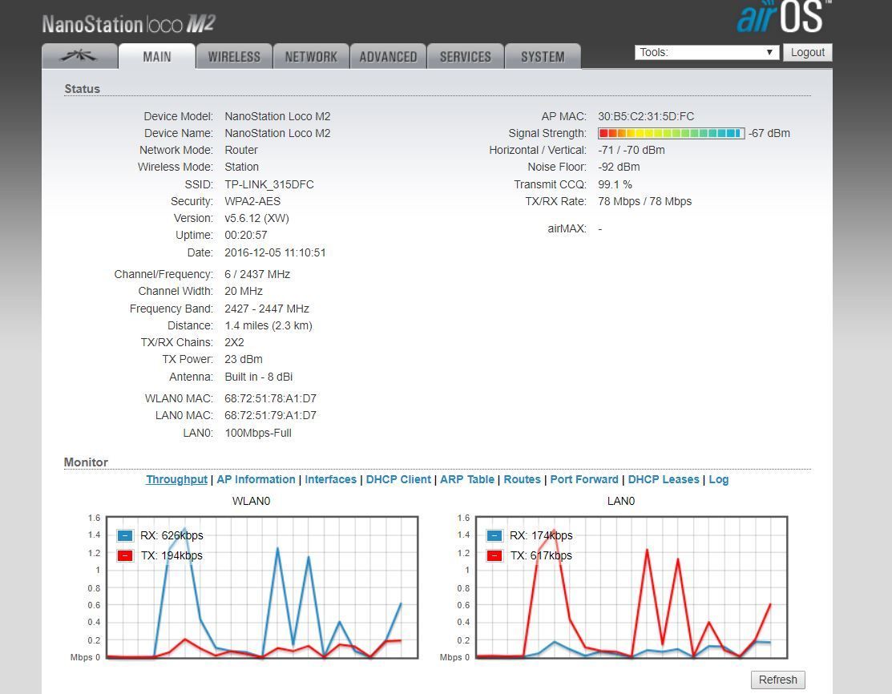Open the Throughput monitor link
Image resolution: width=892 pixels, height=694 pixels.
[x=176, y=479]
